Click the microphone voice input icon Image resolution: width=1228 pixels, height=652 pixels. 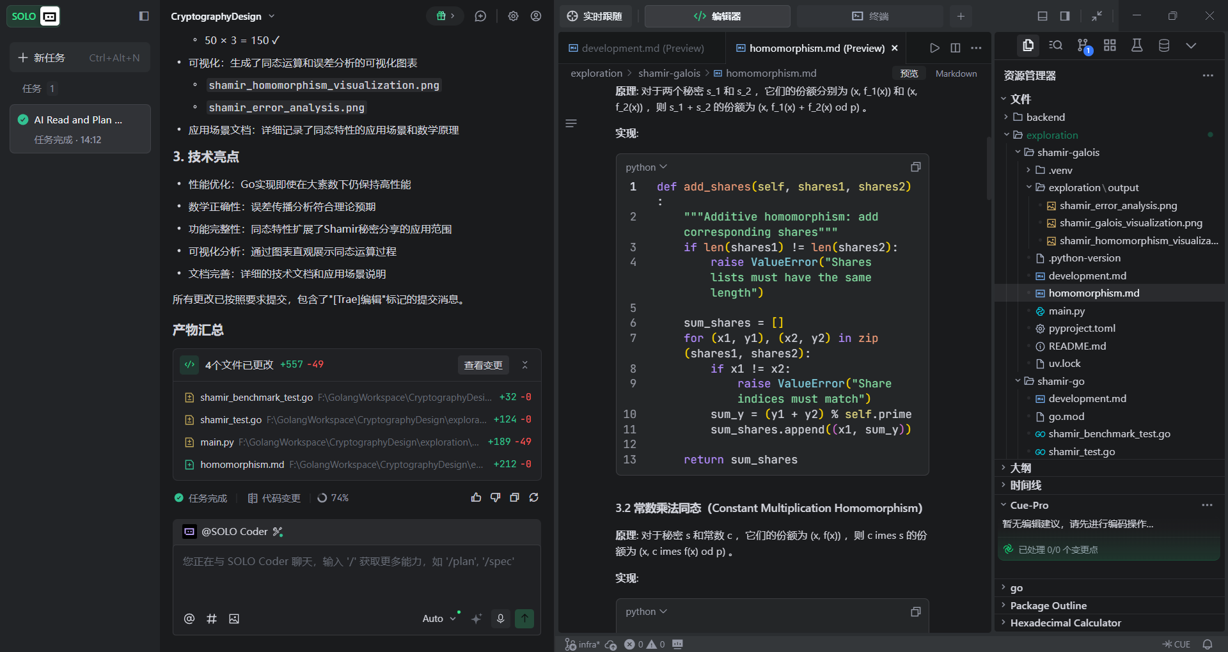[500, 618]
